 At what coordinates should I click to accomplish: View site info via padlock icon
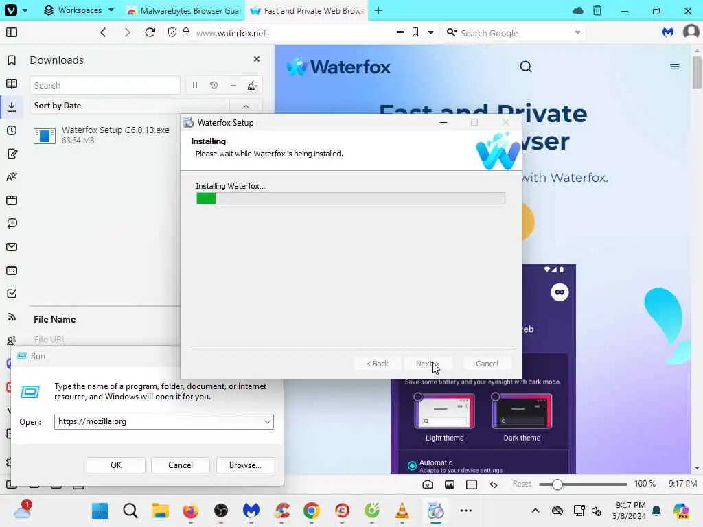click(x=186, y=33)
